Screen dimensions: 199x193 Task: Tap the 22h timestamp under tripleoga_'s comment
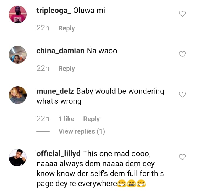click(x=43, y=28)
